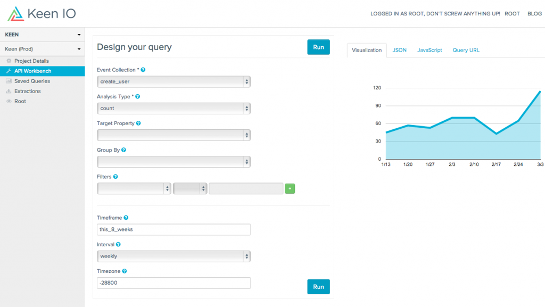This screenshot has width=545, height=307.
Task: Open Saved Queries in sidebar
Action: [x=32, y=81]
